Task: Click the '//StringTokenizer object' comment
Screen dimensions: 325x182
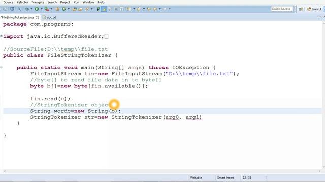Action: click(71, 105)
